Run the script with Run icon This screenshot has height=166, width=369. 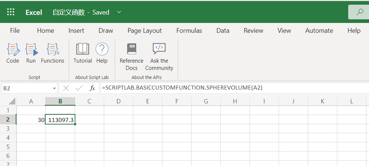31,53
